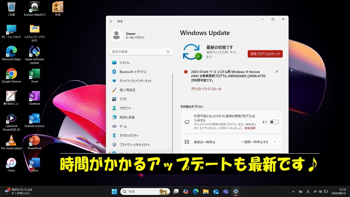This screenshot has height=197, width=350.
Task: Open the Windows Start menu
Action: (114, 192)
